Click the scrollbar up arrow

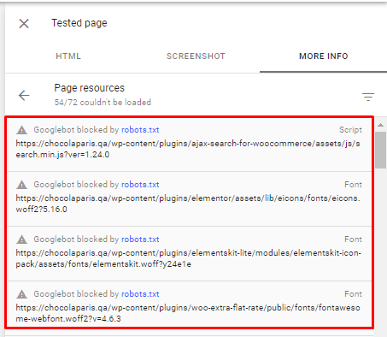380,125
